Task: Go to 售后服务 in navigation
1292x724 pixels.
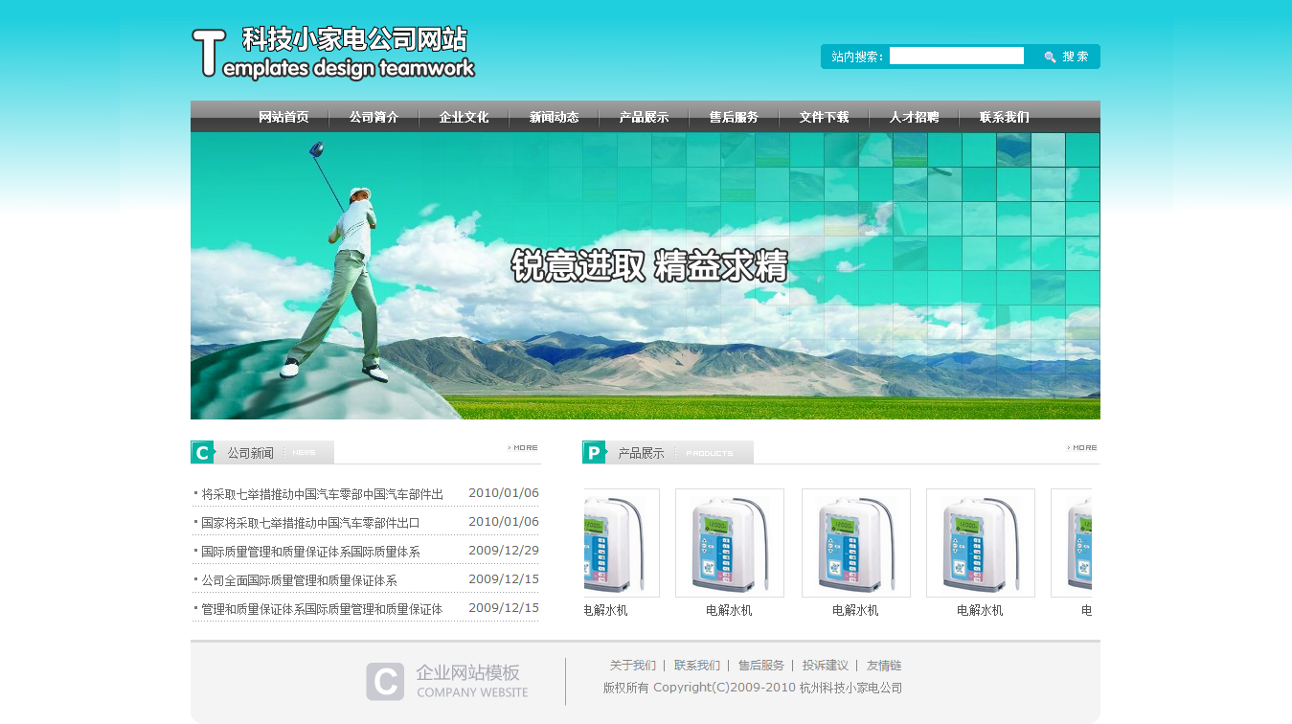Action: click(x=734, y=117)
